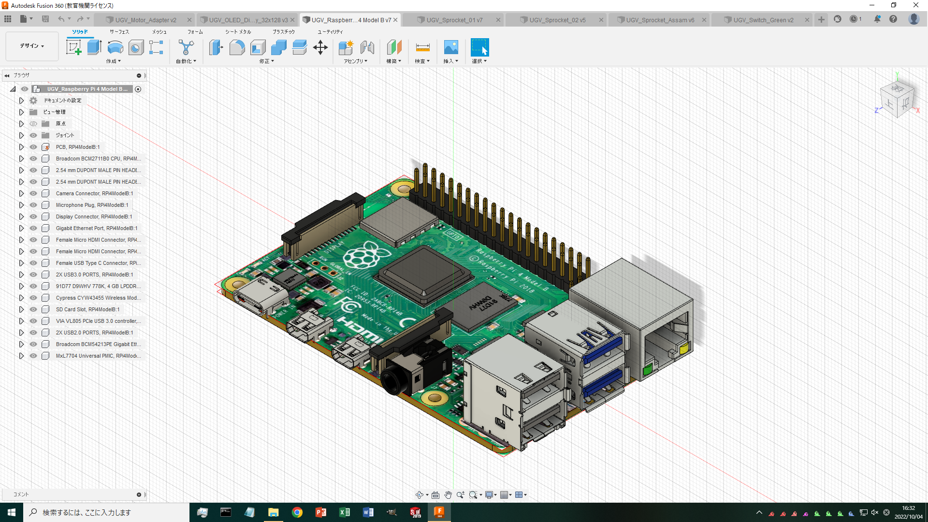This screenshot has height=522, width=928.
Task: Expand the Named Views folder
Action: click(21, 112)
